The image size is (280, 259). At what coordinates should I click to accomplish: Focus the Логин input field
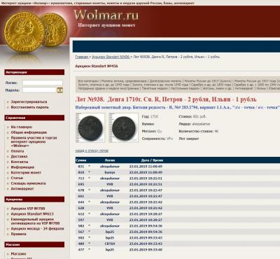click(x=43, y=83)
